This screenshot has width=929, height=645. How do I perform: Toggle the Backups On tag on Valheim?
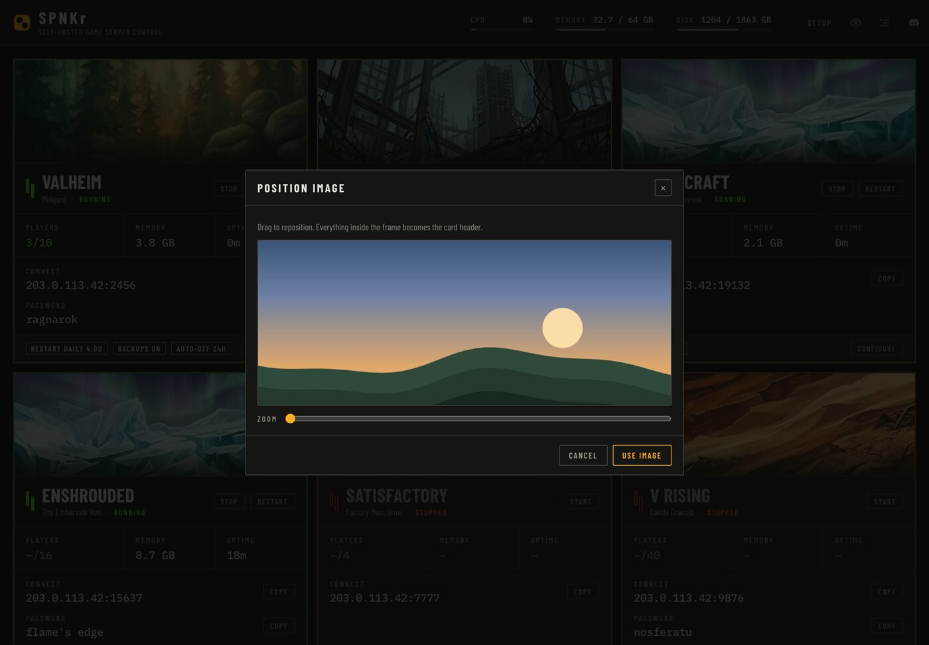139,348
